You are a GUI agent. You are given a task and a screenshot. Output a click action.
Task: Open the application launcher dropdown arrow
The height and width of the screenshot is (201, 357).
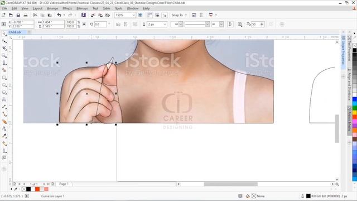[x=216, y=15]
